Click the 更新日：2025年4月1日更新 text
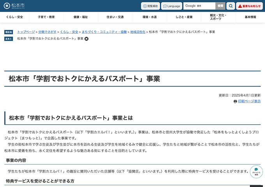Viewport: 265px width, 187px height. [240, 95]
